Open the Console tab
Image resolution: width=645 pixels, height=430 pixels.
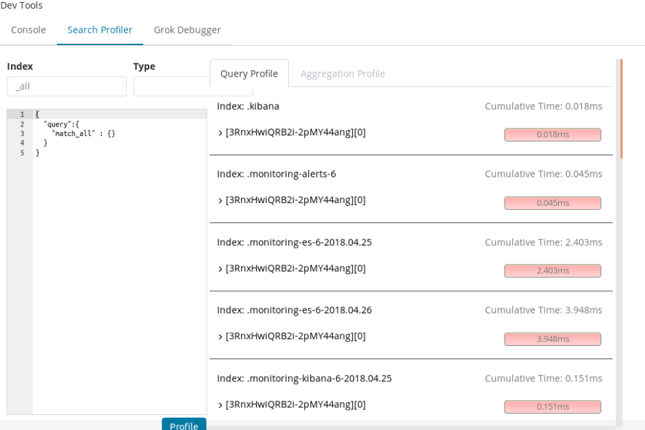coord(28,30)
